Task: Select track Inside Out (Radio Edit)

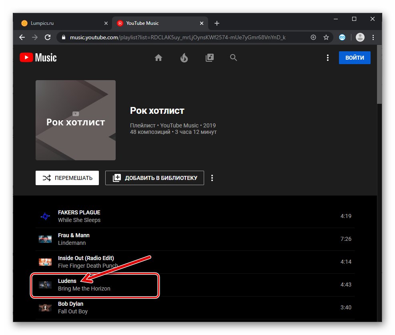Action: 86,258
